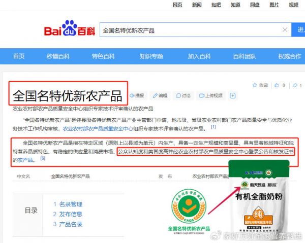Open the 视频 top link
The image size is (305, 243).
tap(293, 5)
